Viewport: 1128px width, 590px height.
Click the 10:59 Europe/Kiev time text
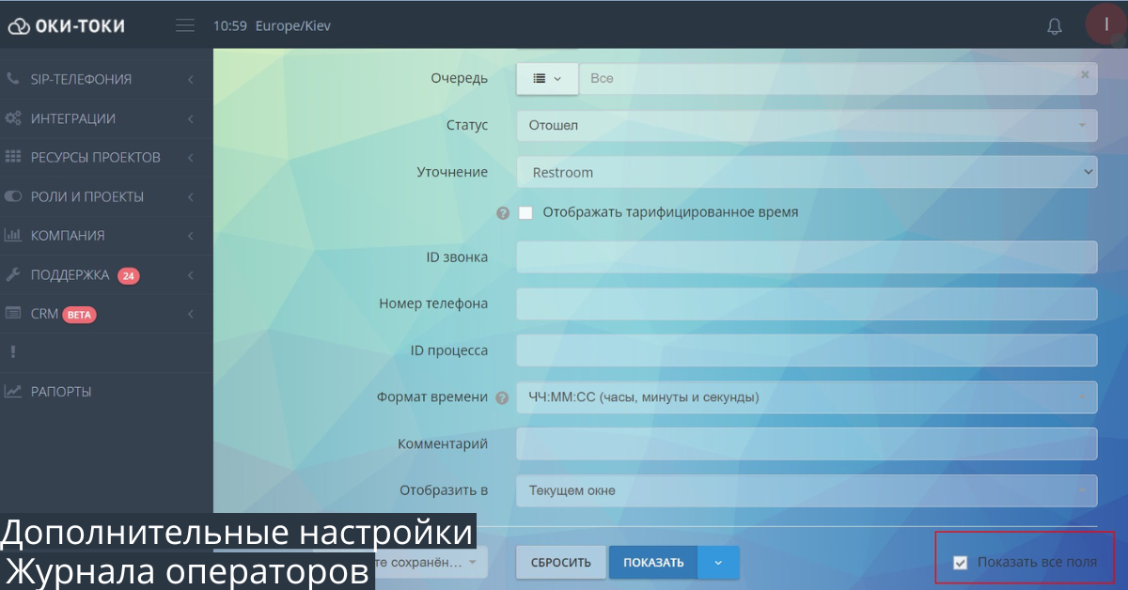pyautogui.click(x=272, y=26)
